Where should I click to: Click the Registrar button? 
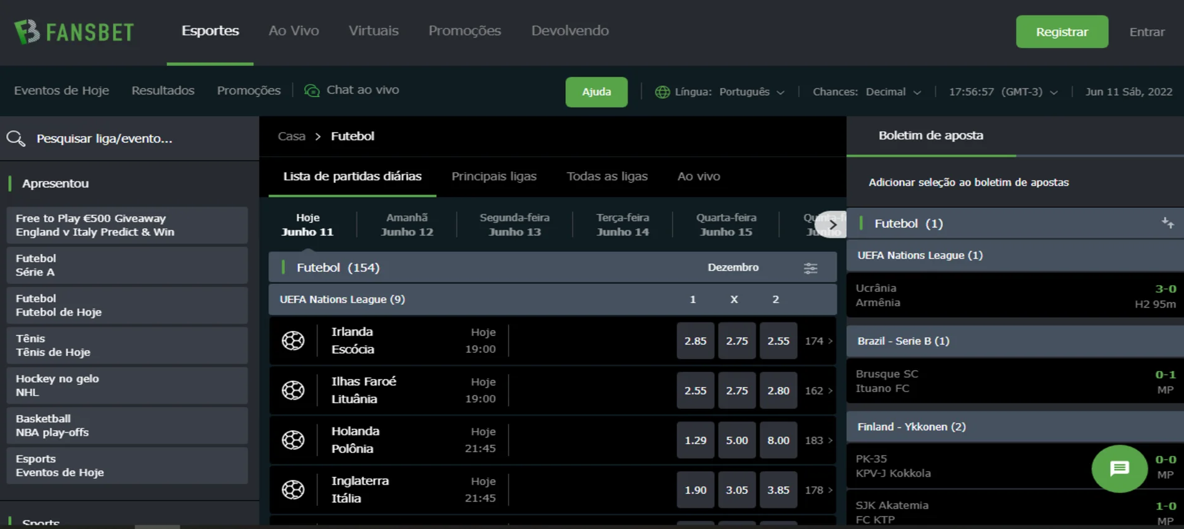[x=1062, y=32]
